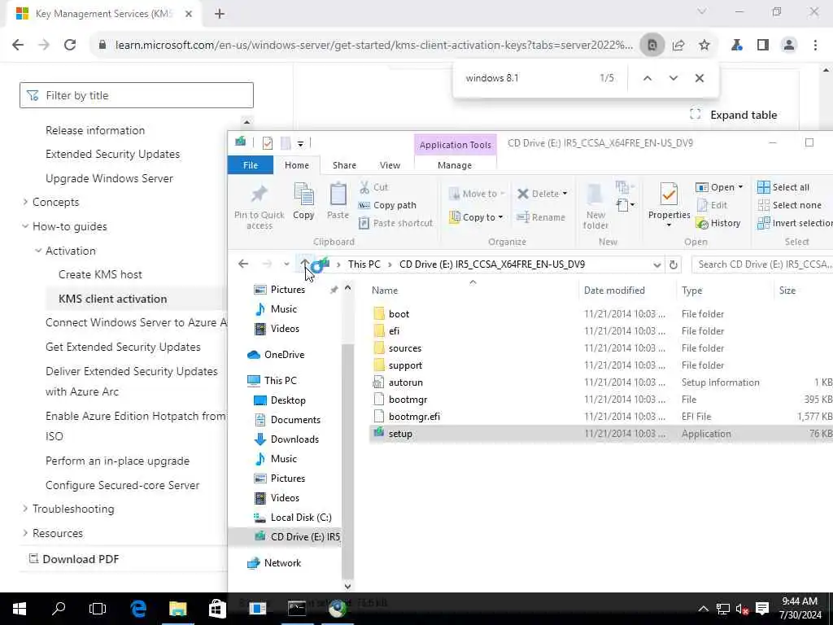Click Cut in the Clipboard group

pos(374,187)
